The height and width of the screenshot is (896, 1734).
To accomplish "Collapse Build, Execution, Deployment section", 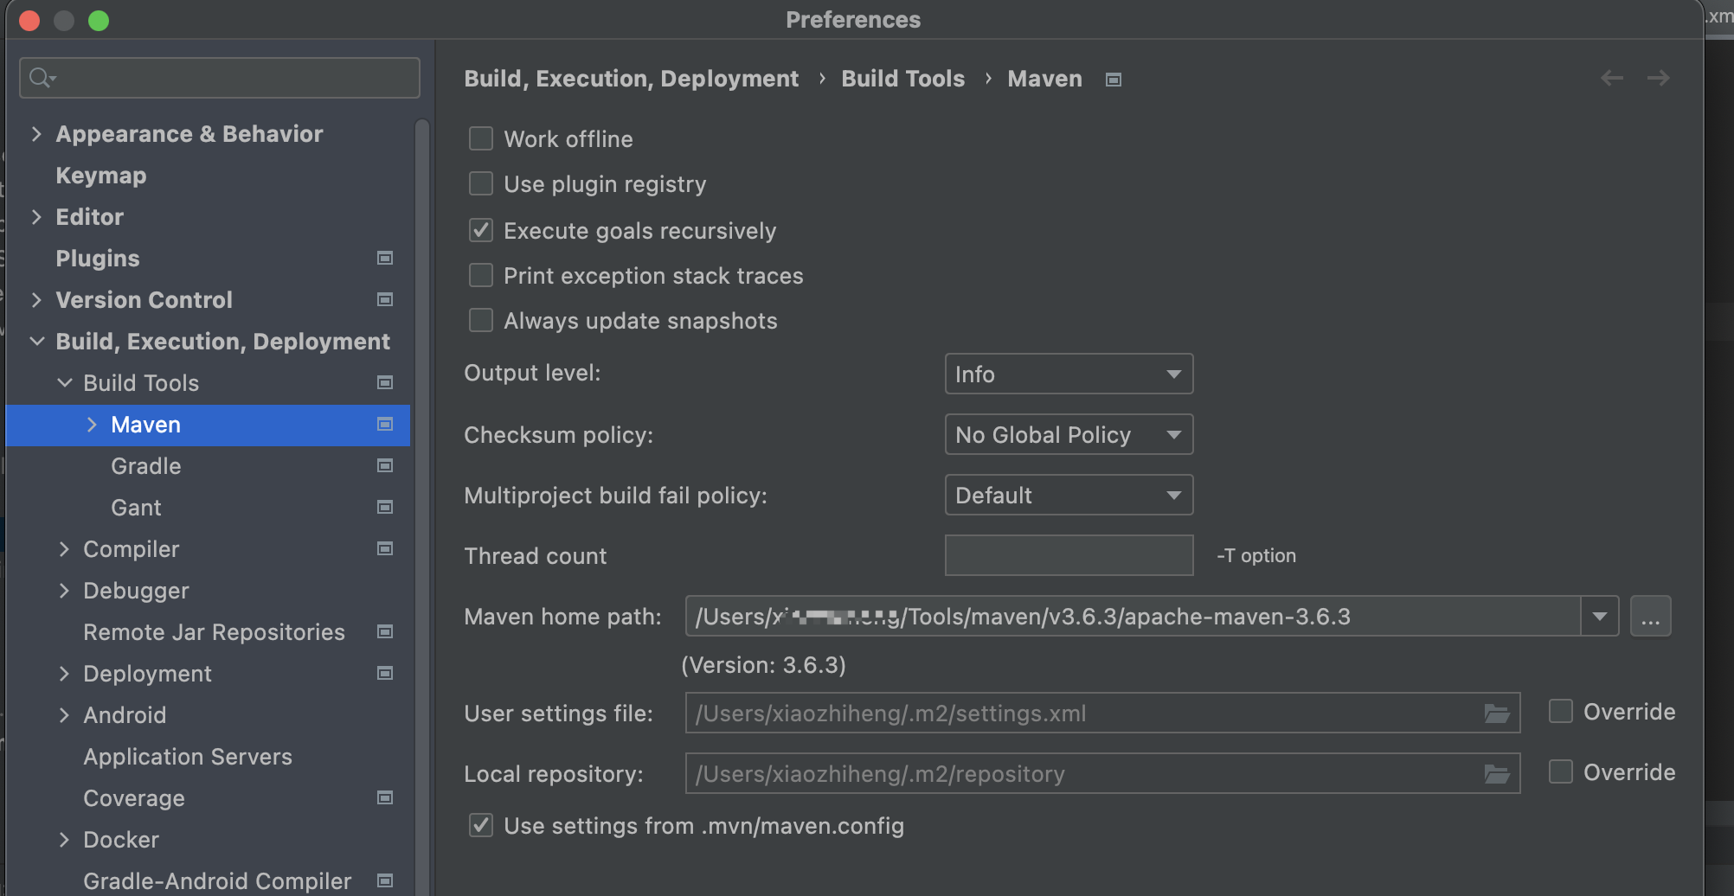I will pos(36,341).
